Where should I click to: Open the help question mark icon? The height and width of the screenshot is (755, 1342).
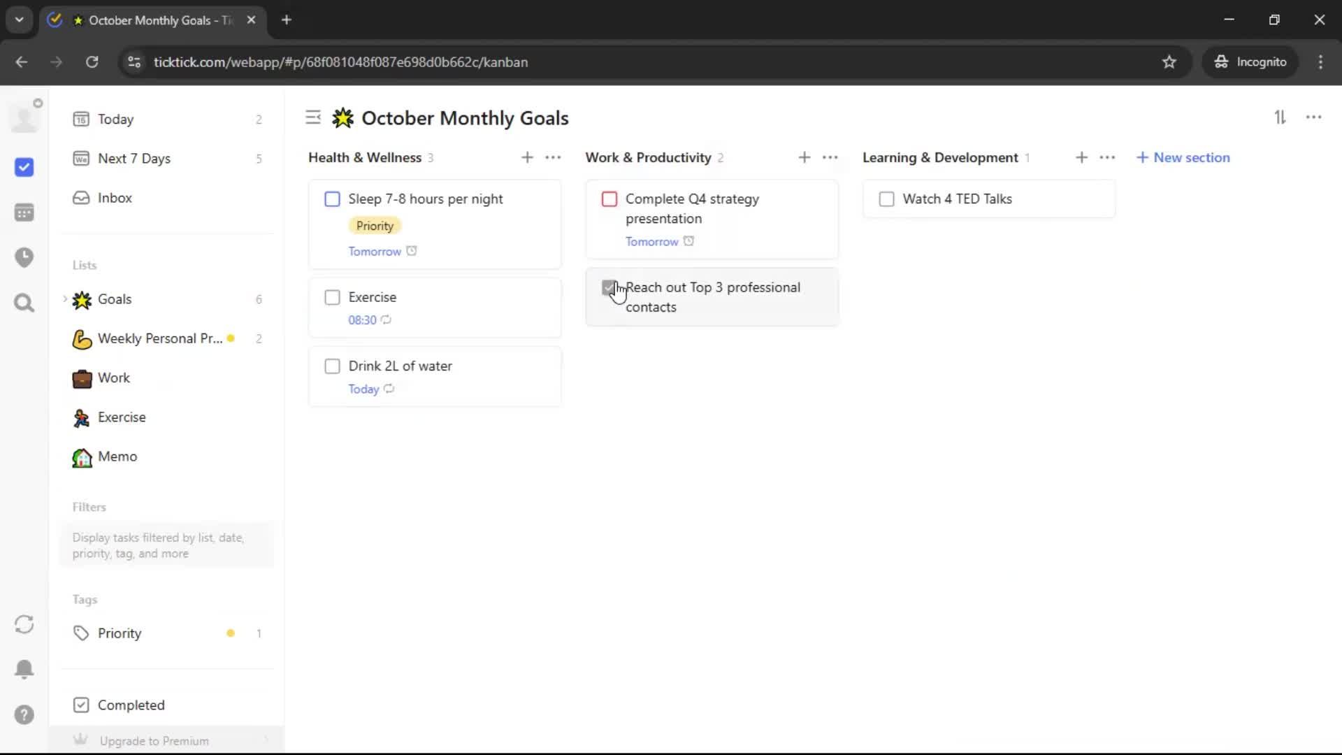pyautogui.click(x=24, y=714)
